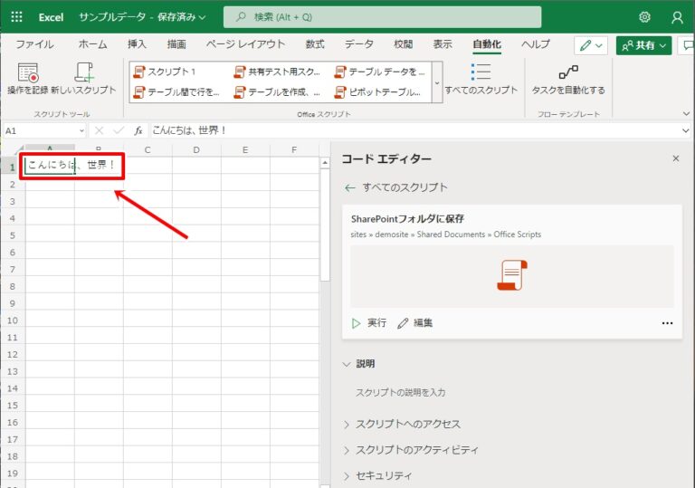
Task: Switch to the 自動化 tab
Action: [487, 44]
